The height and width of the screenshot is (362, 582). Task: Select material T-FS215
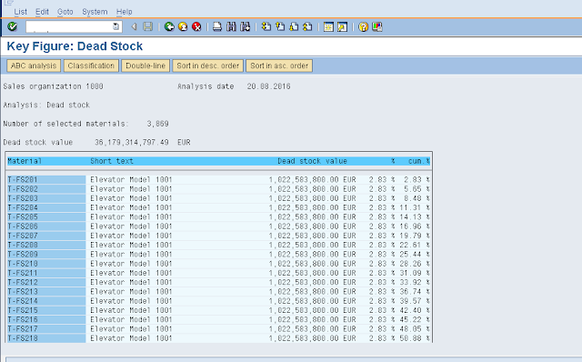pyautogui.click(x=46, y=310)
